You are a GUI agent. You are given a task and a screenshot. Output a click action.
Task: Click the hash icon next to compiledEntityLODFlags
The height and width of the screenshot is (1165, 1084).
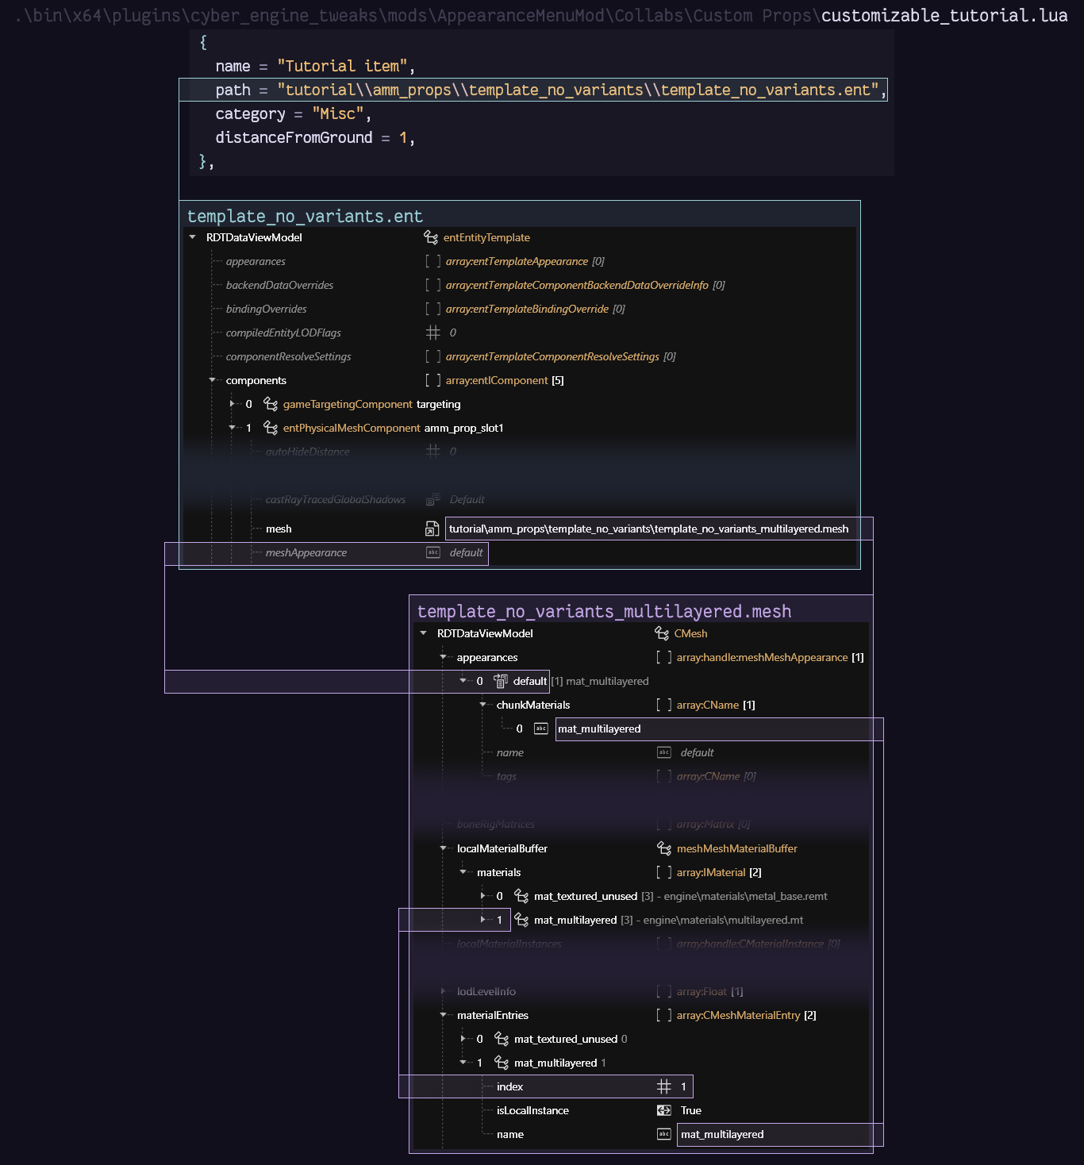pos(432,333)
